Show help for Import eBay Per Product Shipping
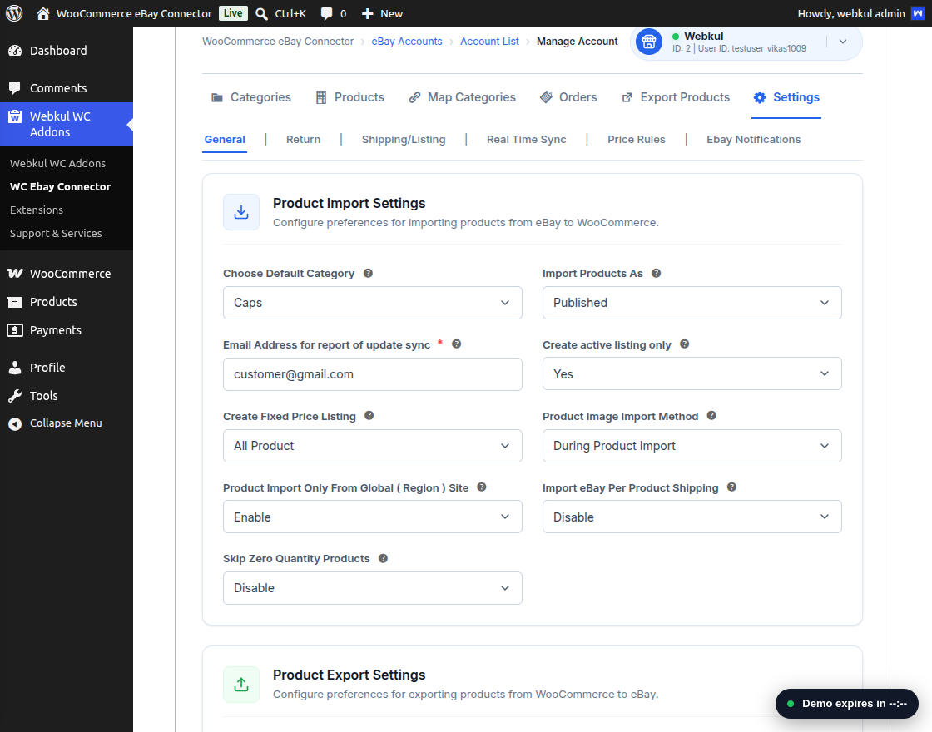 coord(731,487)
